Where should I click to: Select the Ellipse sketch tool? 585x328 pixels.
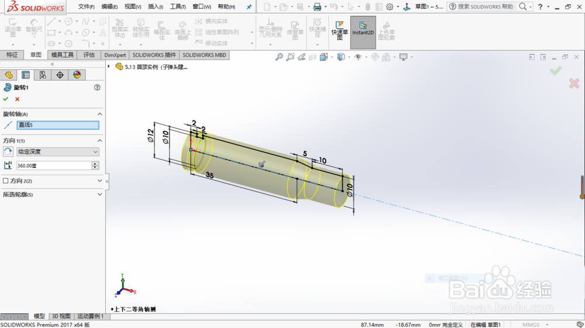pyautogui.click(x=86, y=32)
